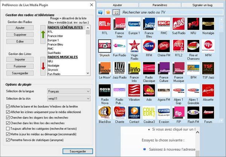Open the Alouette station logo
This screenshot has width=226, height=157.
click(208, 91)
